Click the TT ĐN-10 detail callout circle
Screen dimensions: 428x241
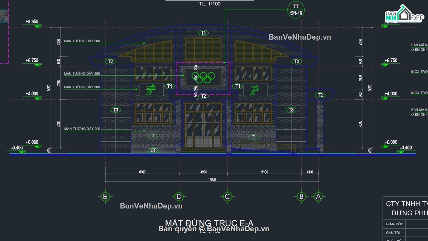click(x=296, y=10)
